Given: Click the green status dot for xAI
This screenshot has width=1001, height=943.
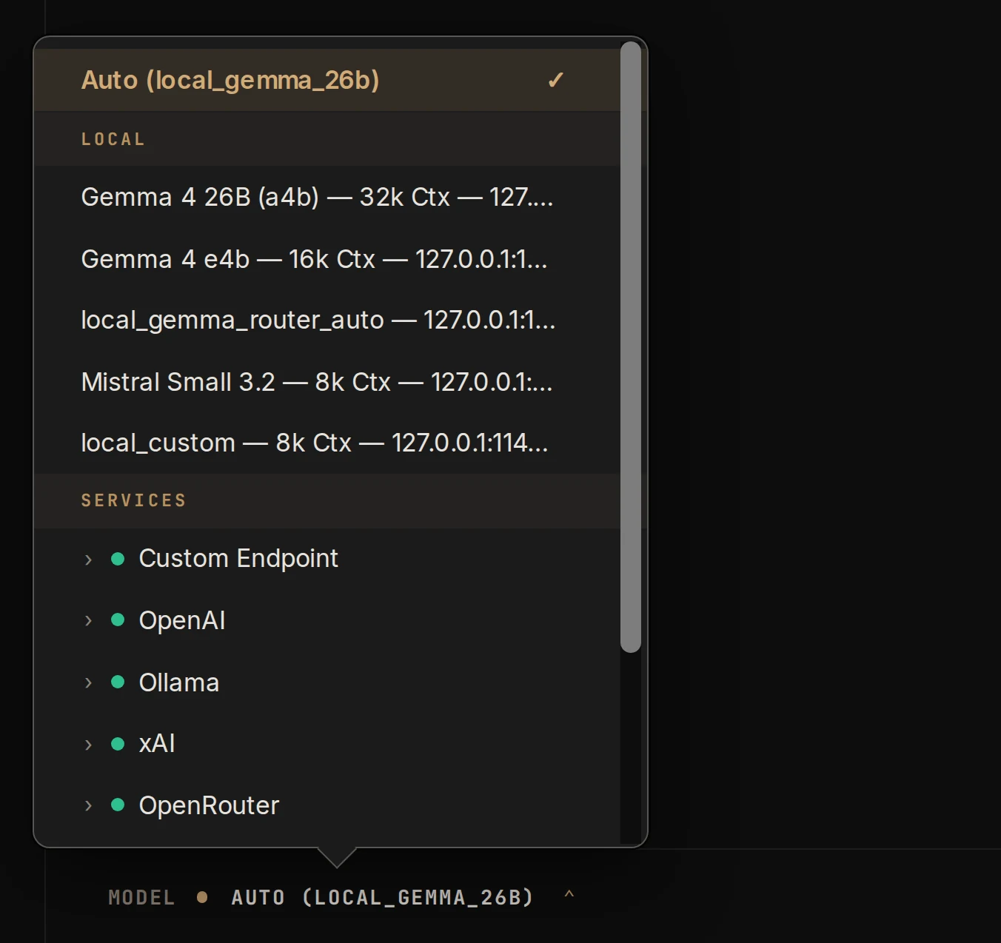Looking at the screenshot, I should click(118, 744).
